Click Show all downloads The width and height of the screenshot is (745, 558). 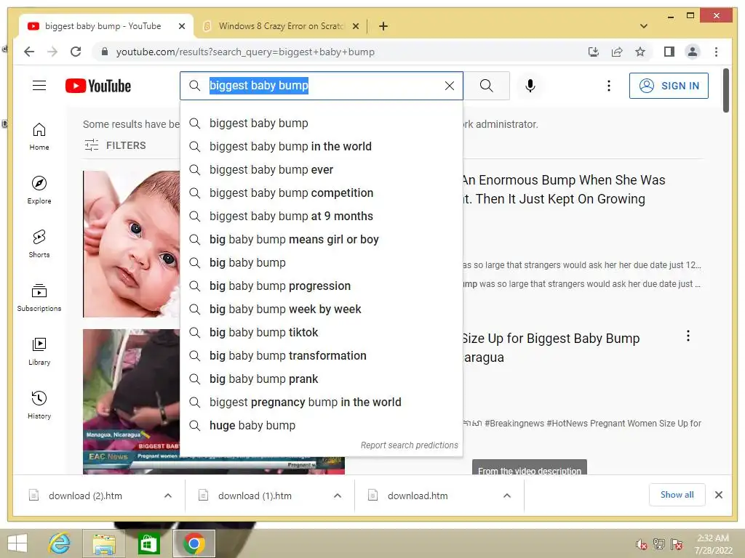677,494
